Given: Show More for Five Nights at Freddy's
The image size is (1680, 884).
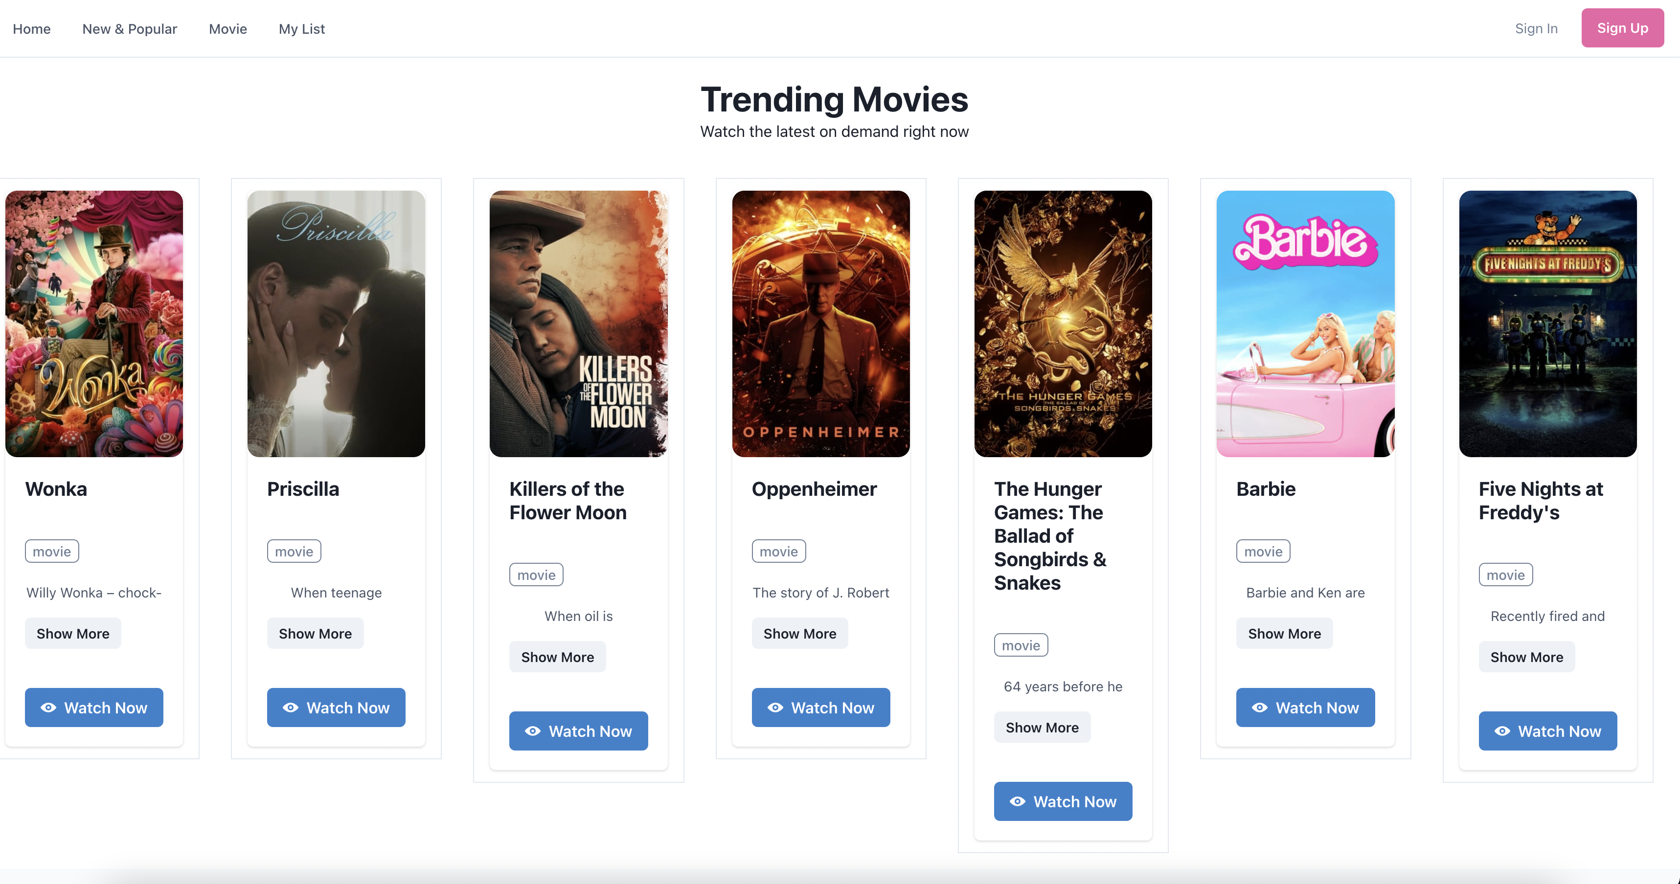Looking at the screenshot, I should pos(1527,657).
